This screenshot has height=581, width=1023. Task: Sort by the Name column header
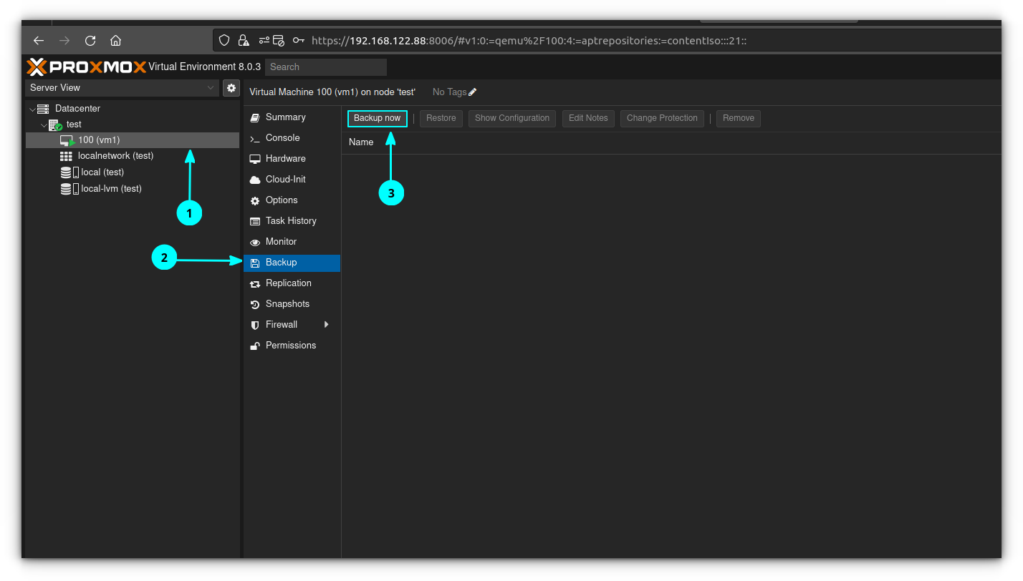click(x=361, y=142)
